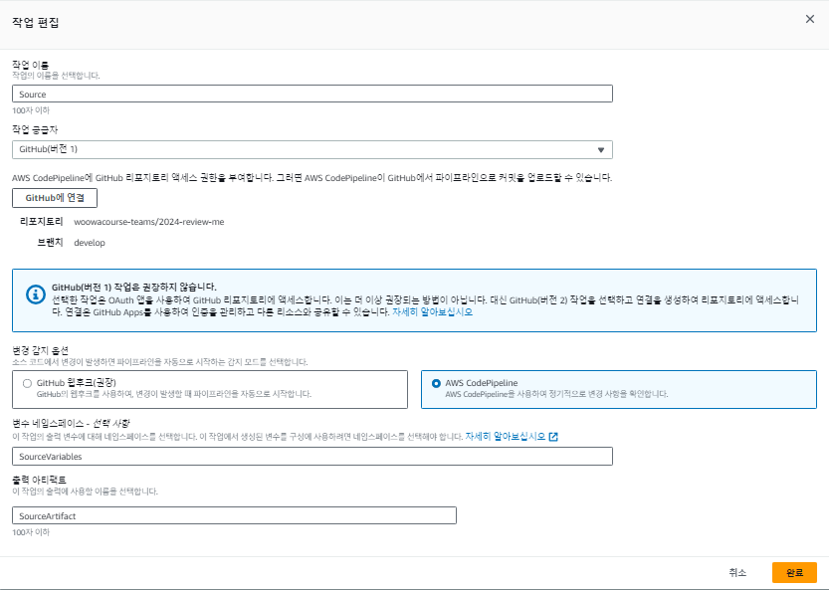Click the 취소 button

coord(737,572)
